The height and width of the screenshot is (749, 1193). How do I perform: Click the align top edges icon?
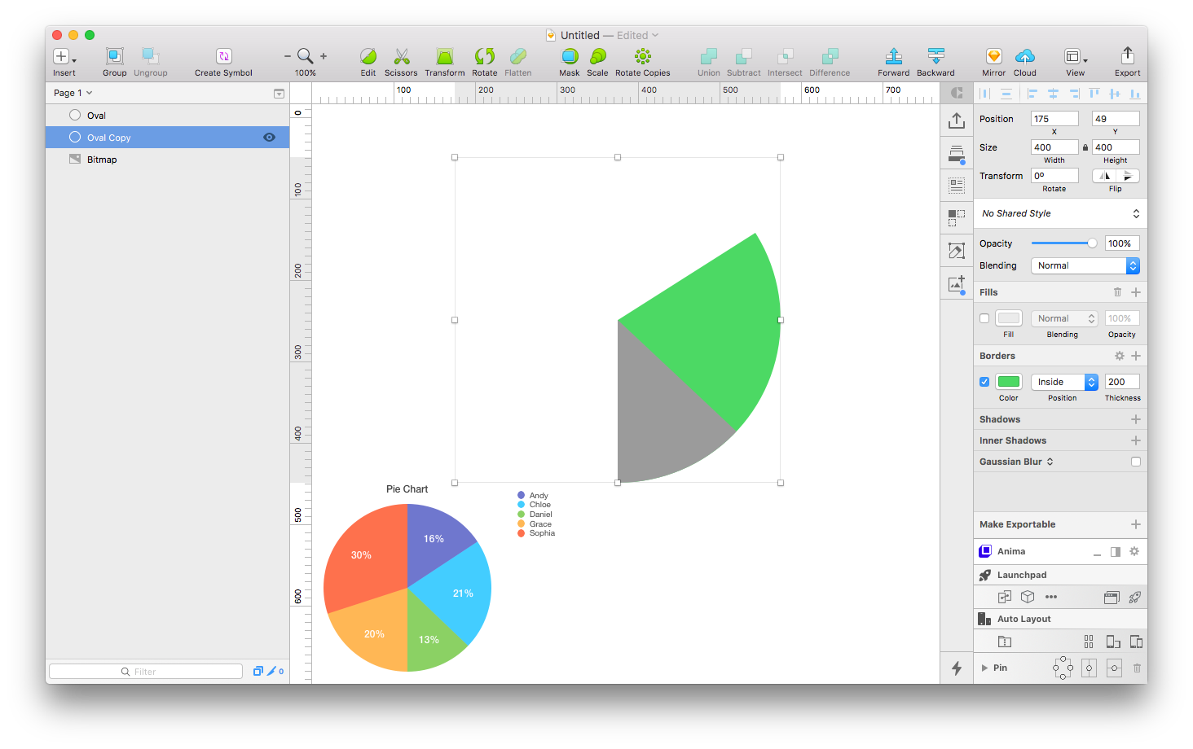[x=1094, y=94]
